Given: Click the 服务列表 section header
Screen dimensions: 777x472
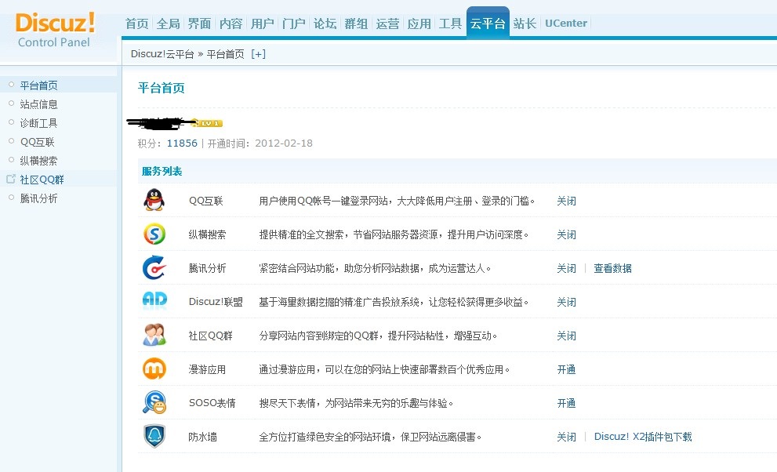Looking at the screenshot, I should click(162, 172).
